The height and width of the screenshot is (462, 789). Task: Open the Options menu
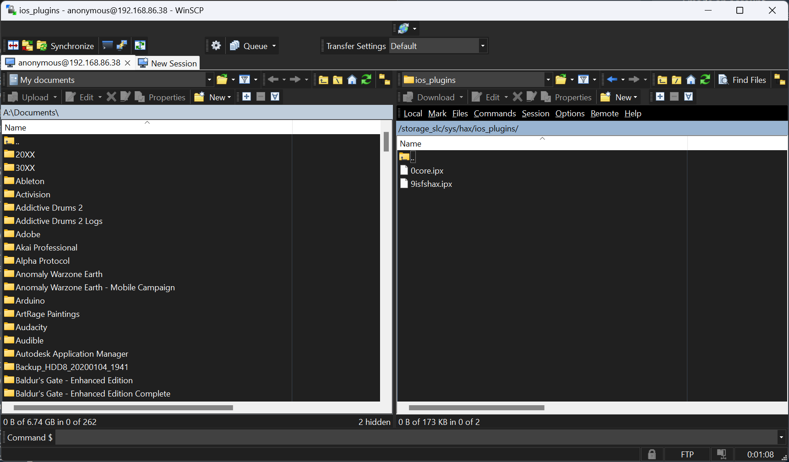pos(570,114)
